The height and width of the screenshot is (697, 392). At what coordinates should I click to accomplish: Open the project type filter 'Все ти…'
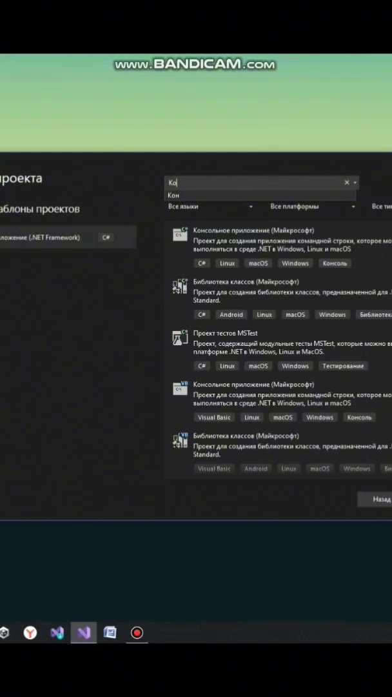click(381, 207)
